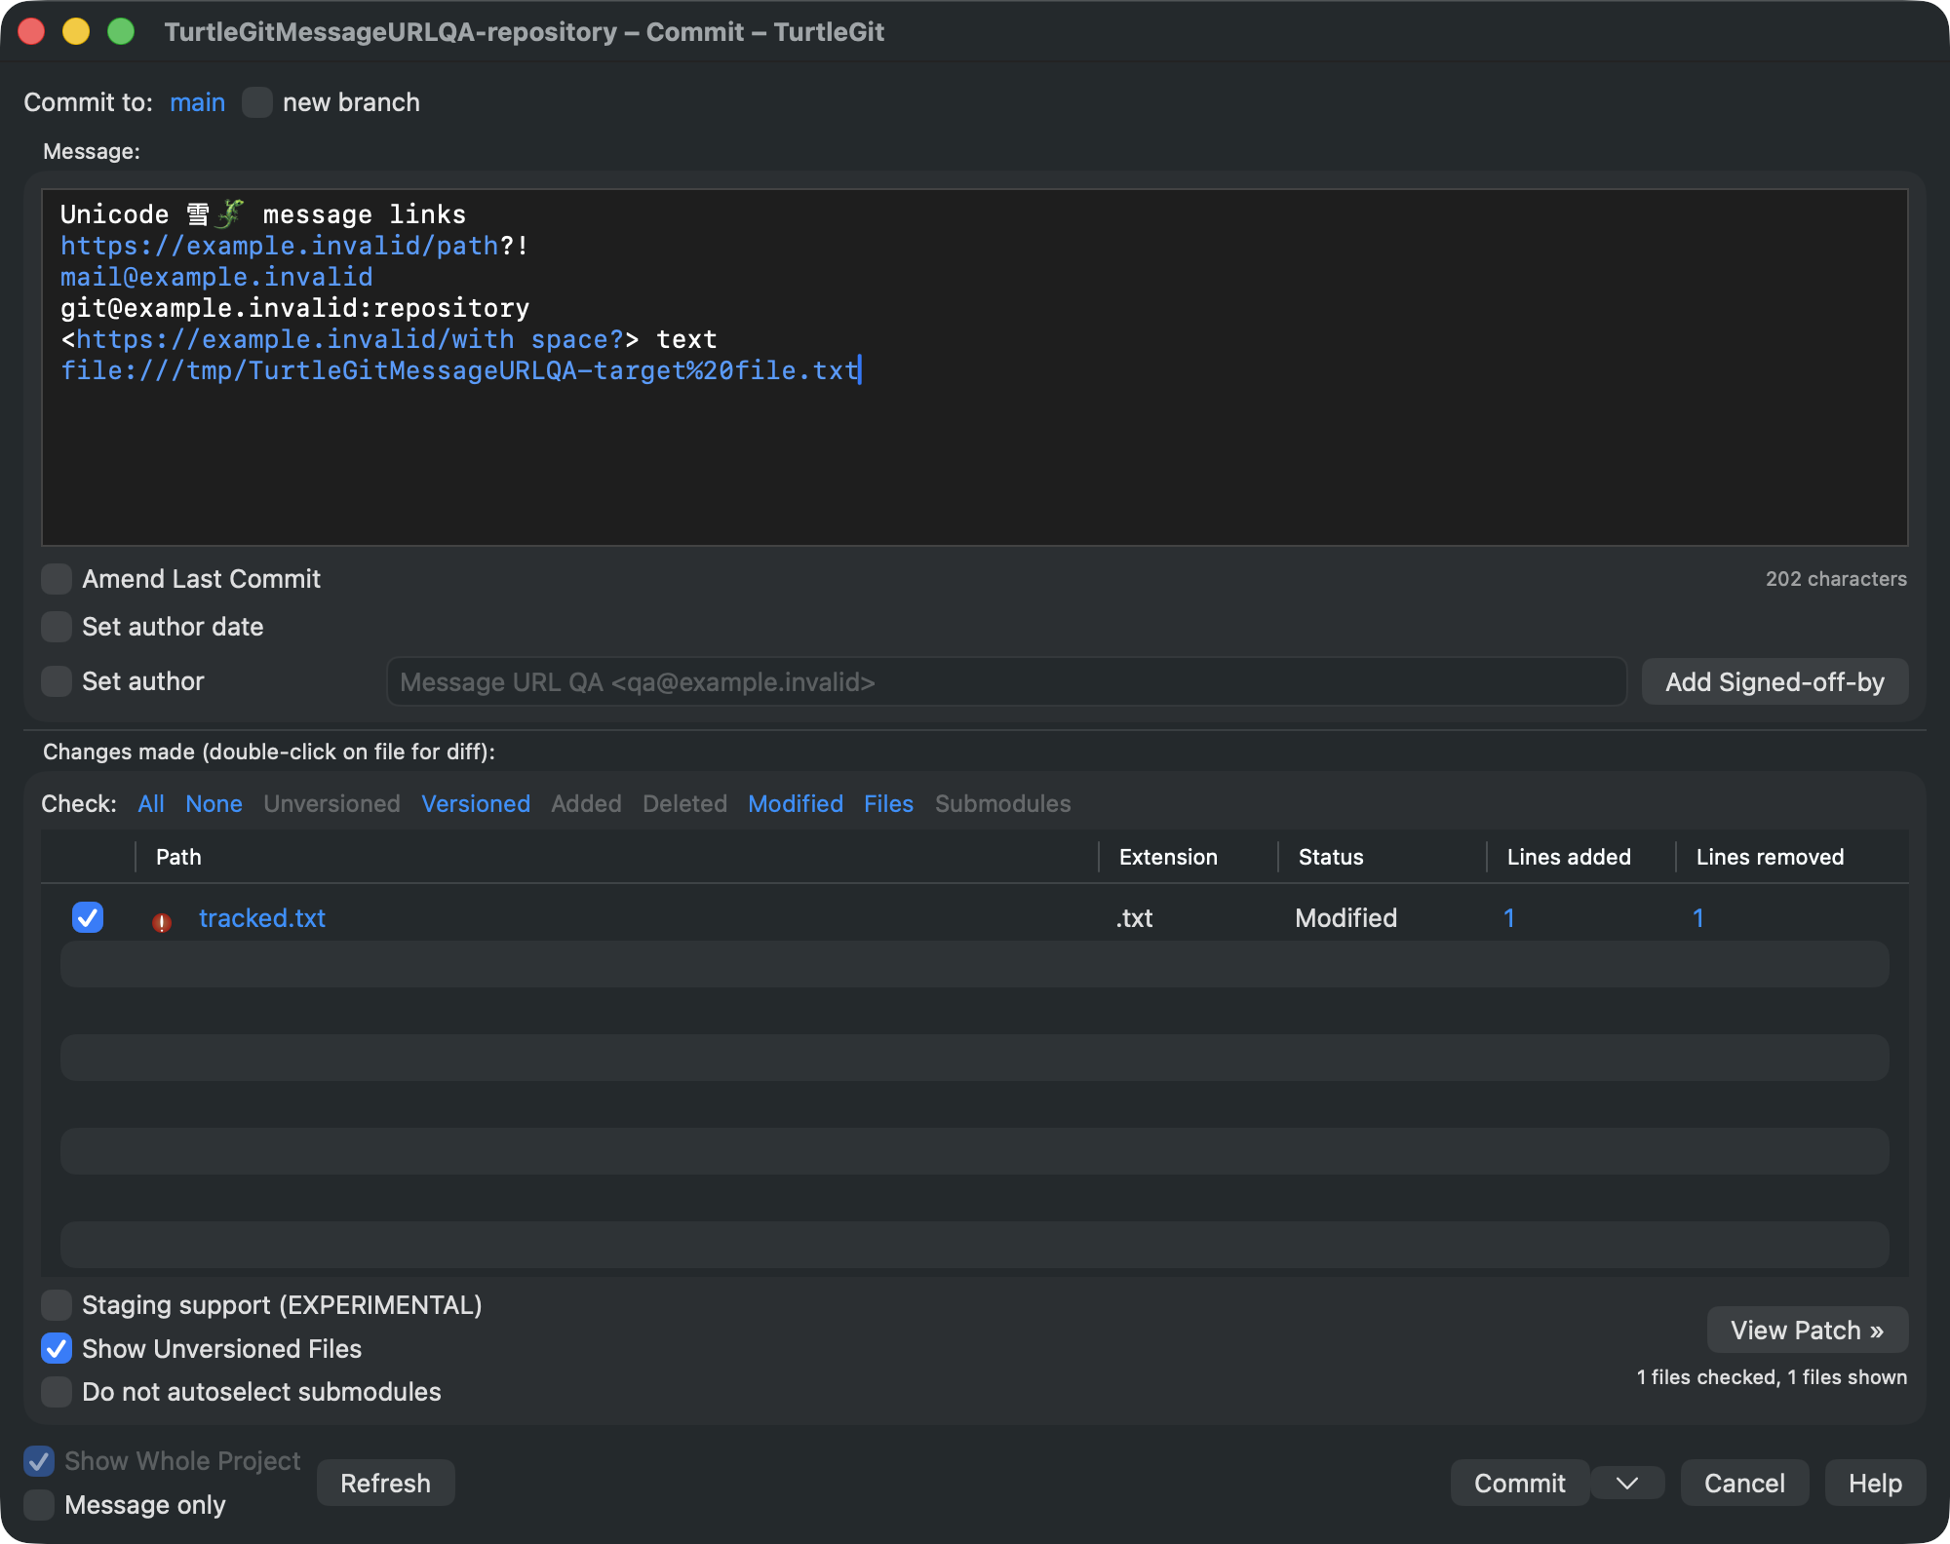Viewport: 1950px width, 1544px height.
Task: Select the tracked.txt file name
Action: click(x=262, y=917)
